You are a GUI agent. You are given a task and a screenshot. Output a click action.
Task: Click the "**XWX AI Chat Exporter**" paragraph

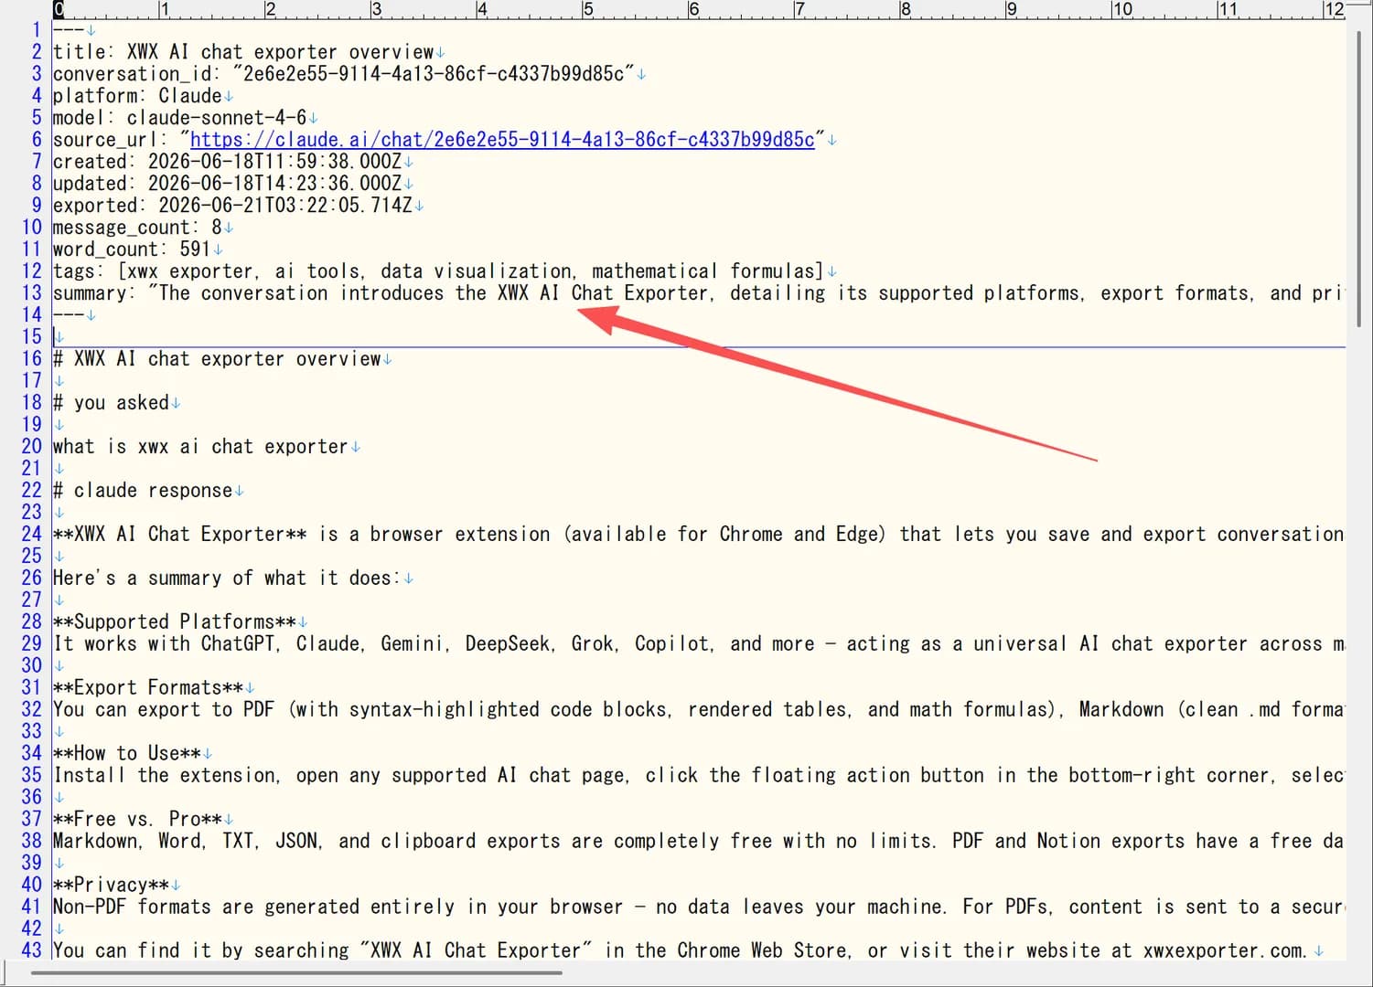coord(698,535)
